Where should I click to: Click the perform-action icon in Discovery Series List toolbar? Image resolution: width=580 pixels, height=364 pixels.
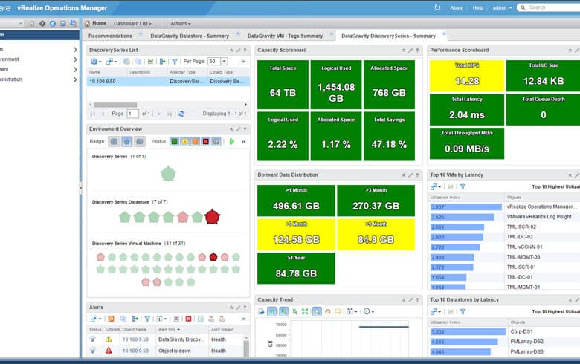pos(162,62)
